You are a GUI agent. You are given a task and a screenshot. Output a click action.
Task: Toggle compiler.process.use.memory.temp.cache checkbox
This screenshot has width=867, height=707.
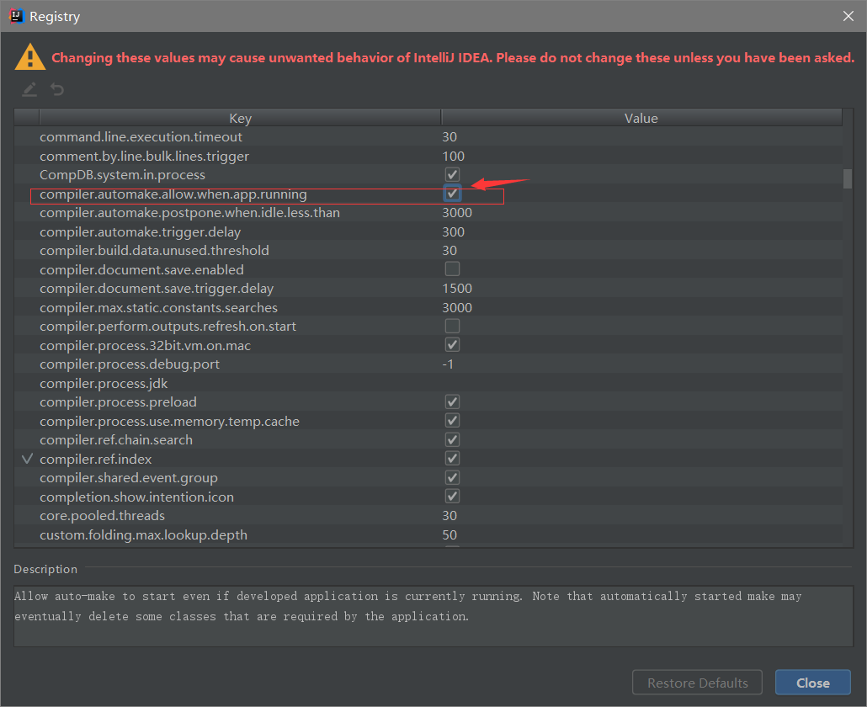(x=452, y=421)
